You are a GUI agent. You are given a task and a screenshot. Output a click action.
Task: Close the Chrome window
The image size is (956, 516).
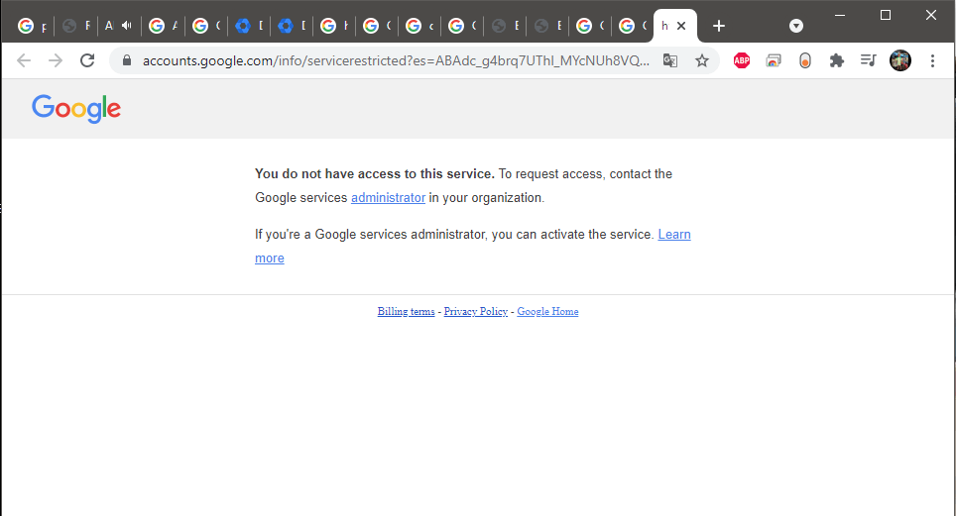(931, 15)
